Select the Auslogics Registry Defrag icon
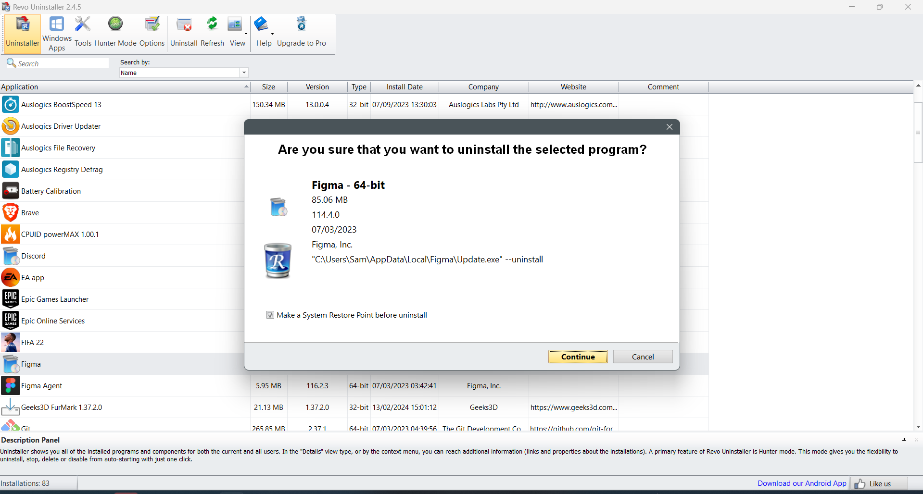 pyautogui.click(x=11, y=169)
